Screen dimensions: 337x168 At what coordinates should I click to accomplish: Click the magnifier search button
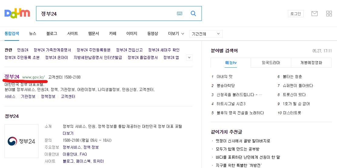[193, 14]
